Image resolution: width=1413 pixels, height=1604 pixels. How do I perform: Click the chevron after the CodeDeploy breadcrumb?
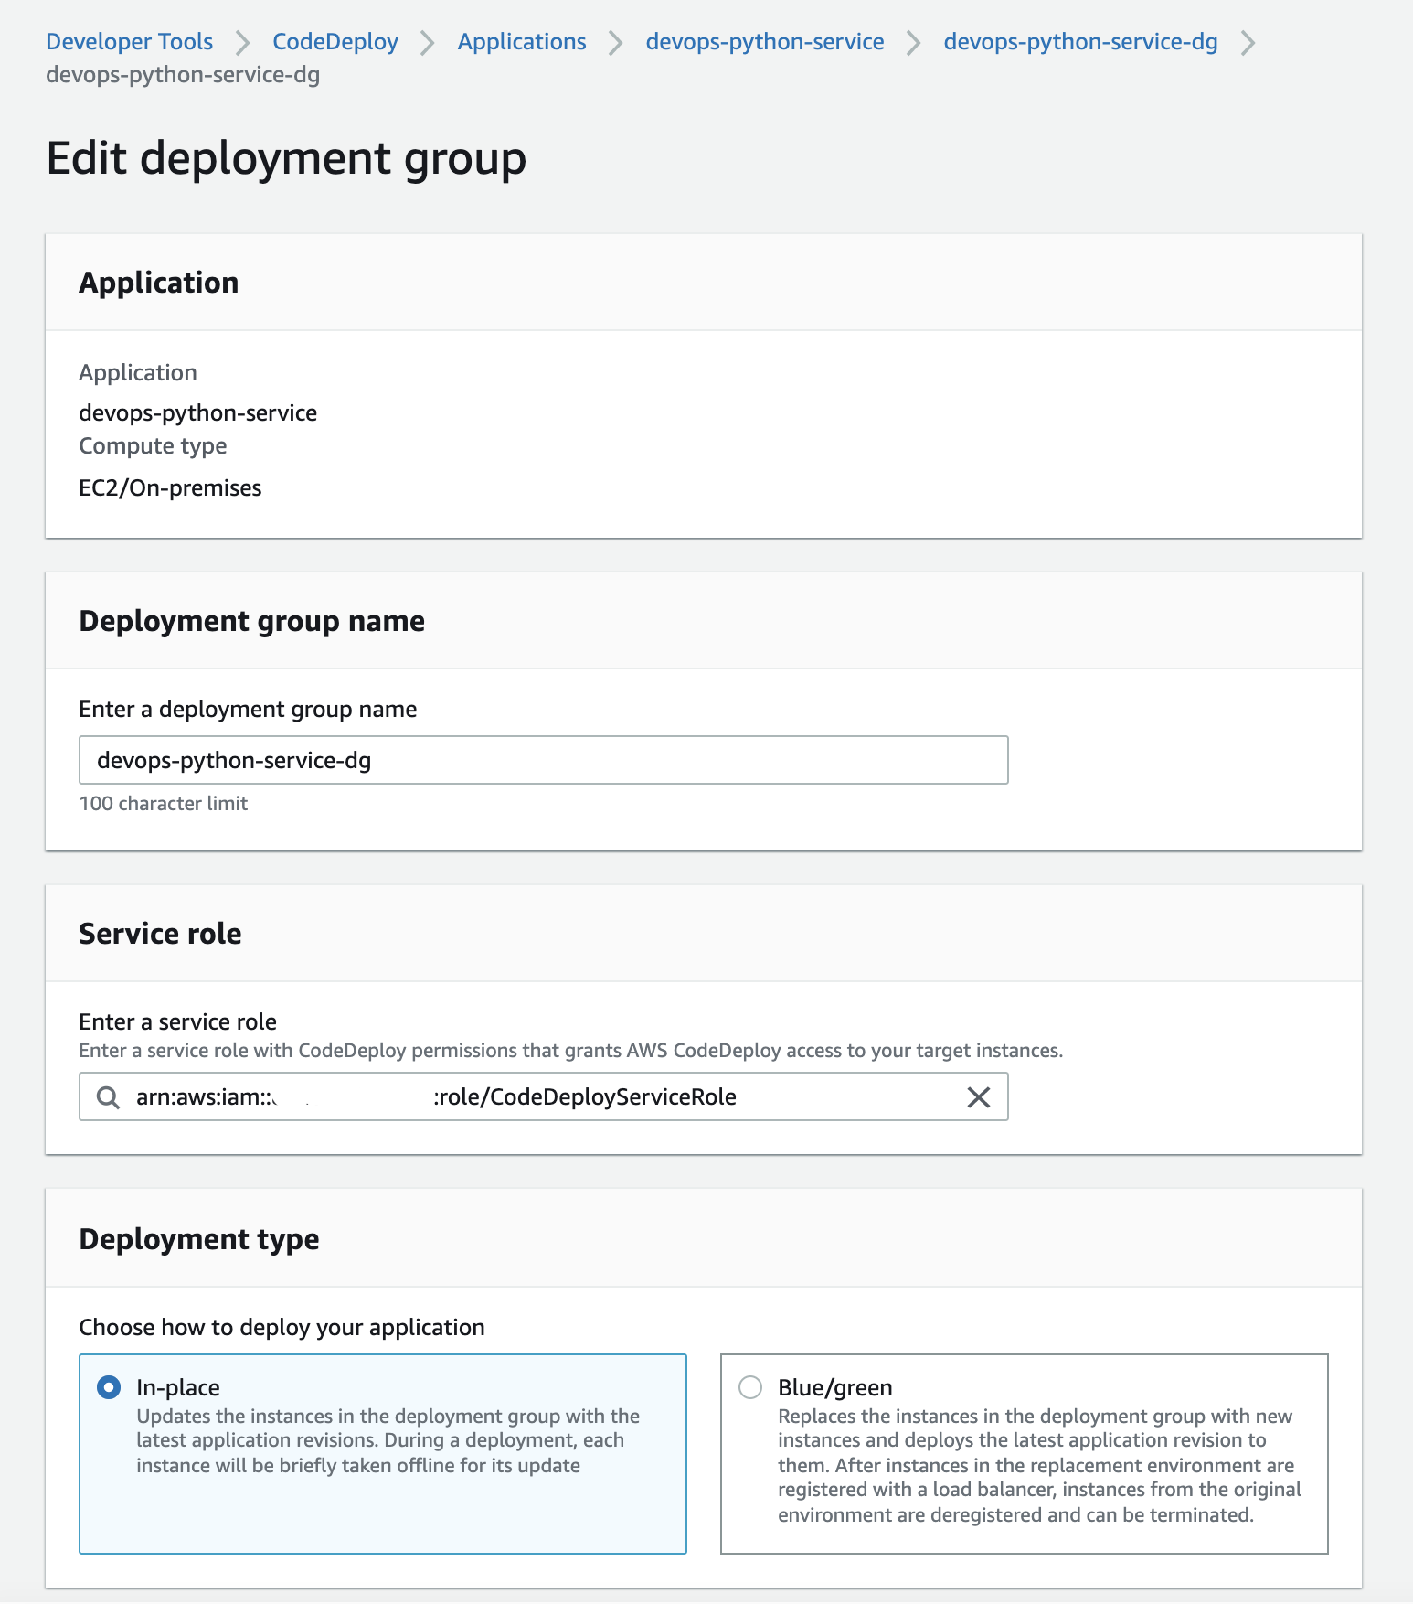coord(428,43)
